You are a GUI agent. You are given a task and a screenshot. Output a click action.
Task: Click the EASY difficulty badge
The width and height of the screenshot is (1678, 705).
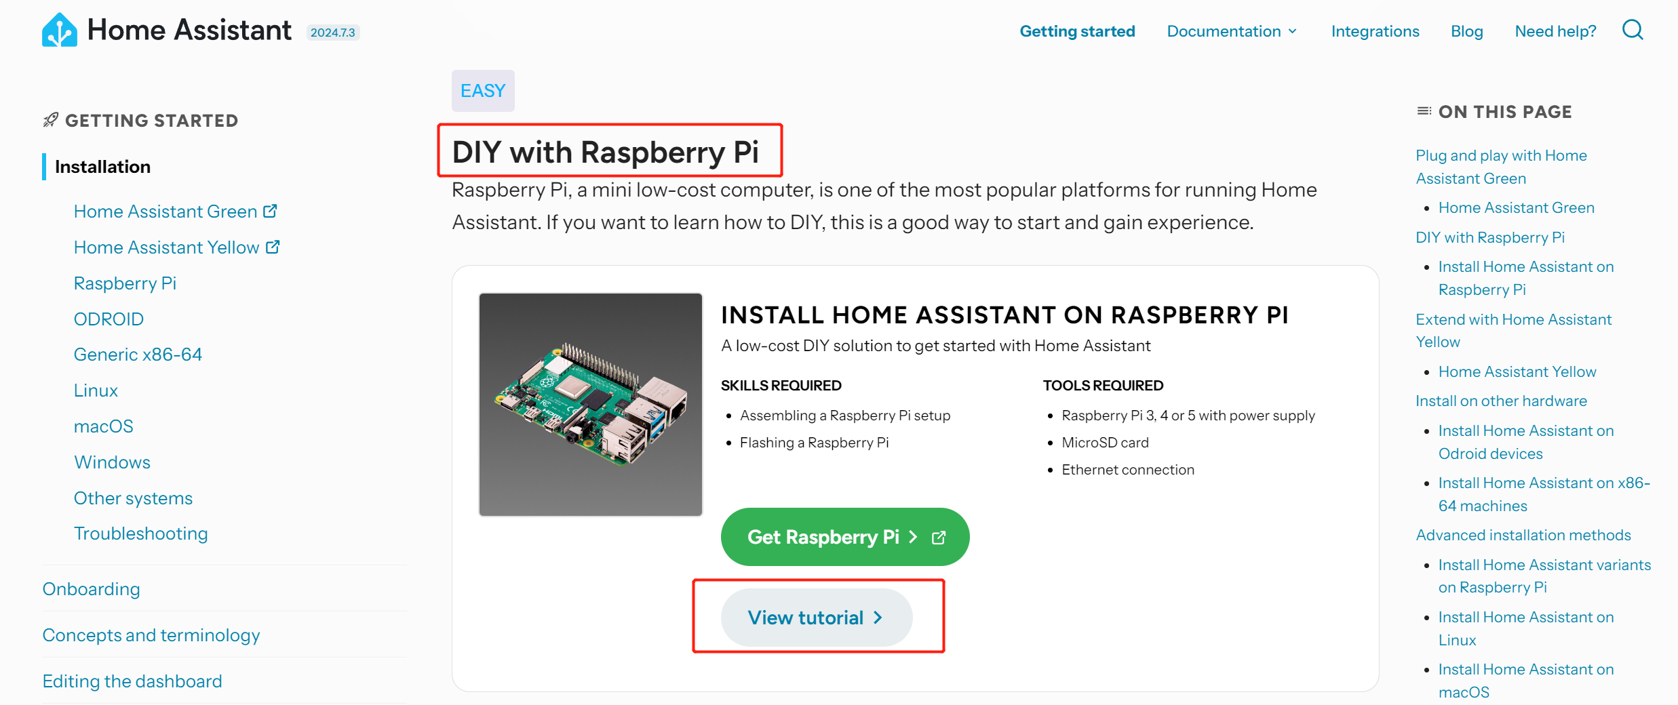(x=483, y=91)
